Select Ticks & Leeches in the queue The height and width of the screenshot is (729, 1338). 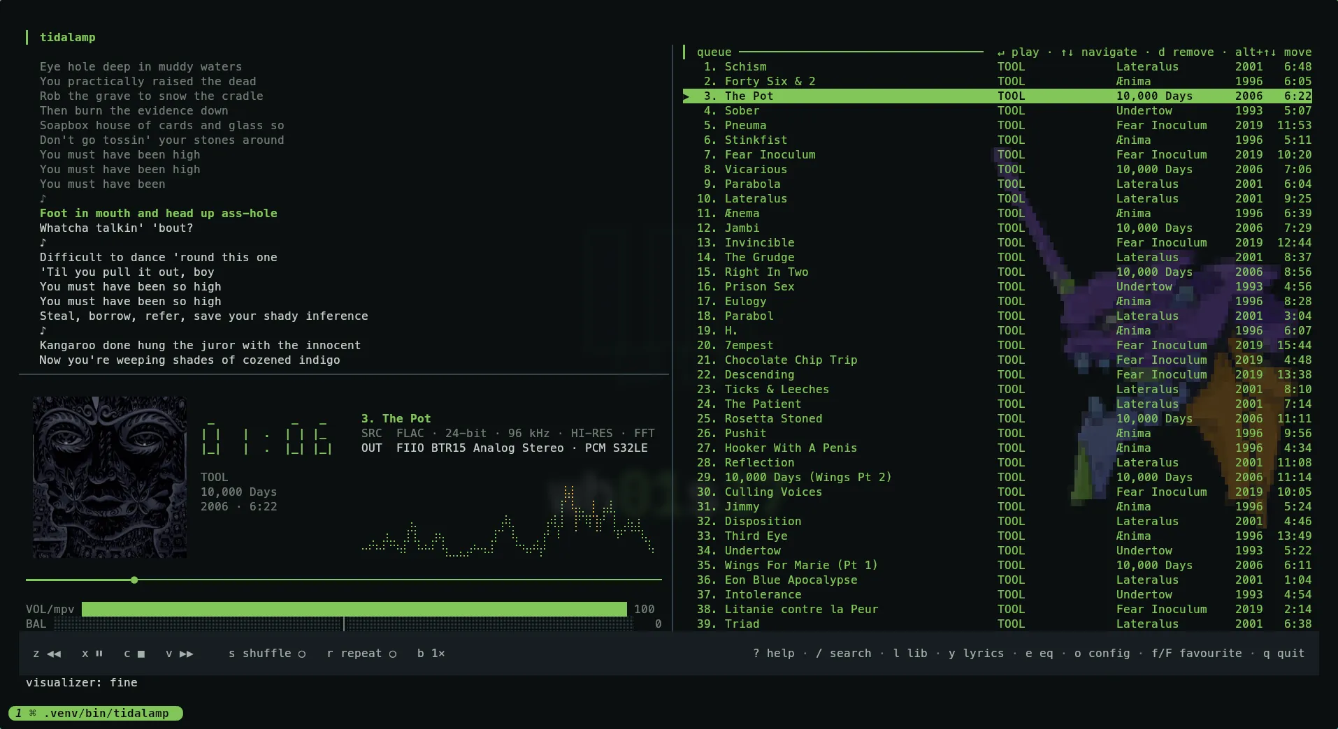pos(998,390)
